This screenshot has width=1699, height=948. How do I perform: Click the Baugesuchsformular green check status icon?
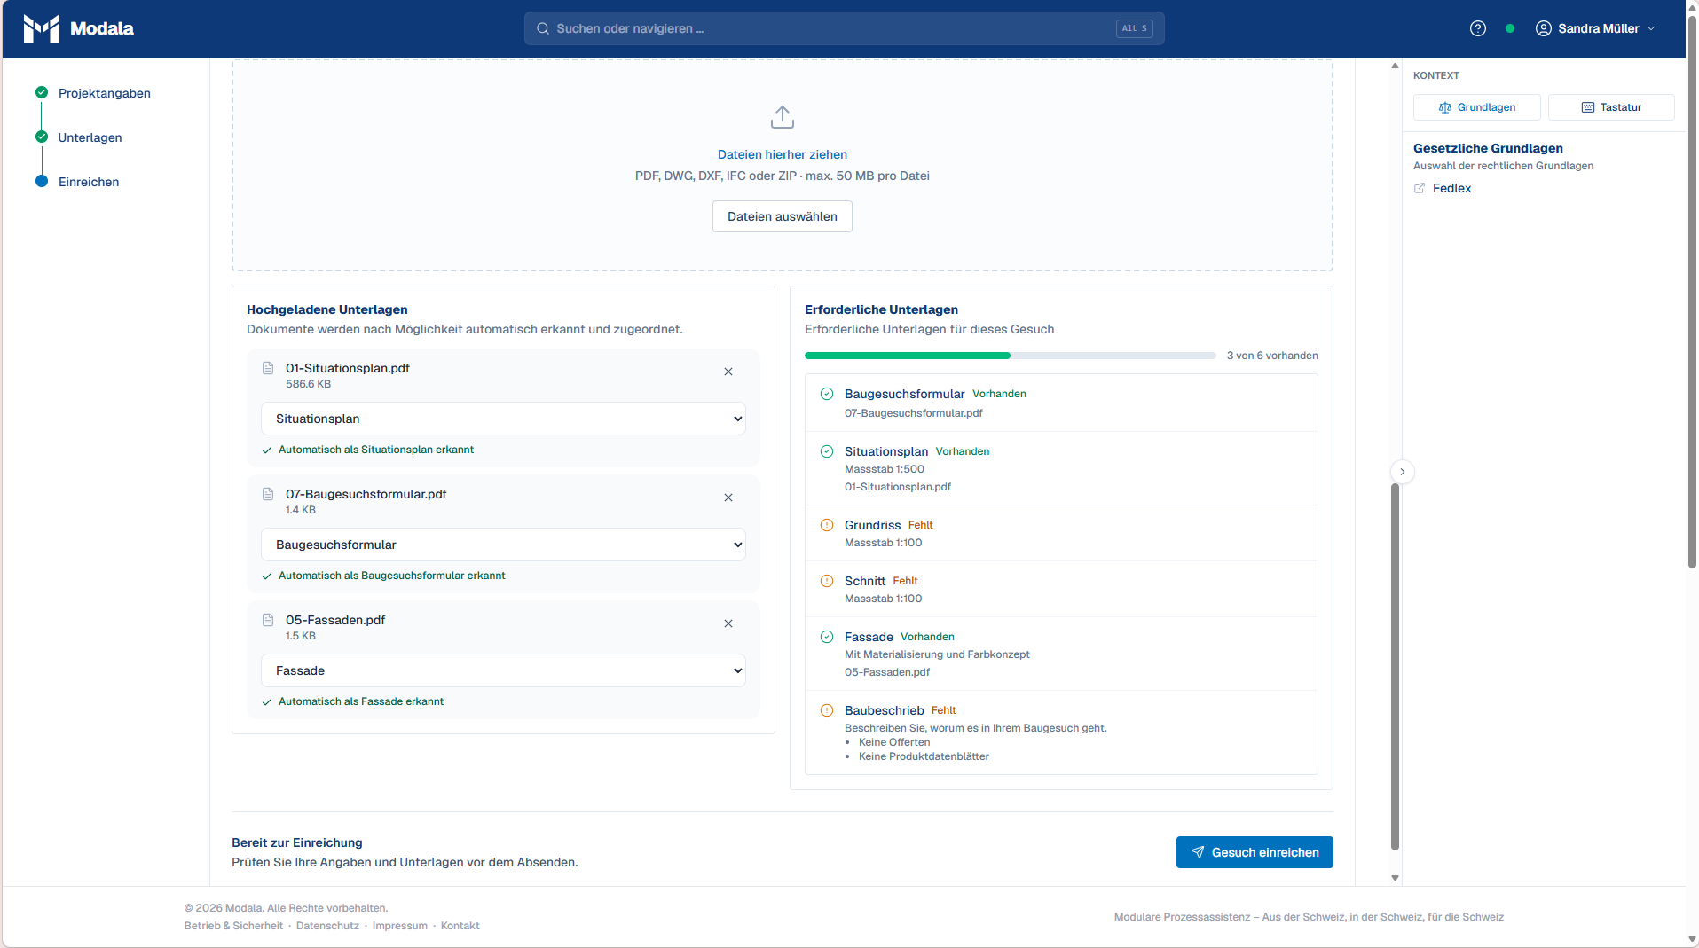pyautogui.click(x=827, y=394)
